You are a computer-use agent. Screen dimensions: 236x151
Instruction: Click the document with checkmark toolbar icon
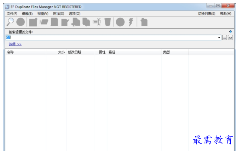[65, 22]
